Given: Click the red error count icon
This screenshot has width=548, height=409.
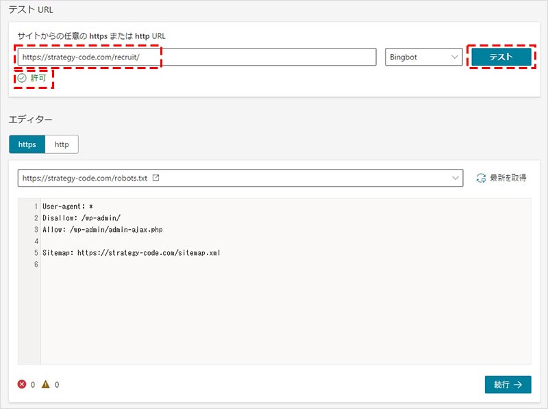Looking at the screenshot, I should (x=22, y=384).
